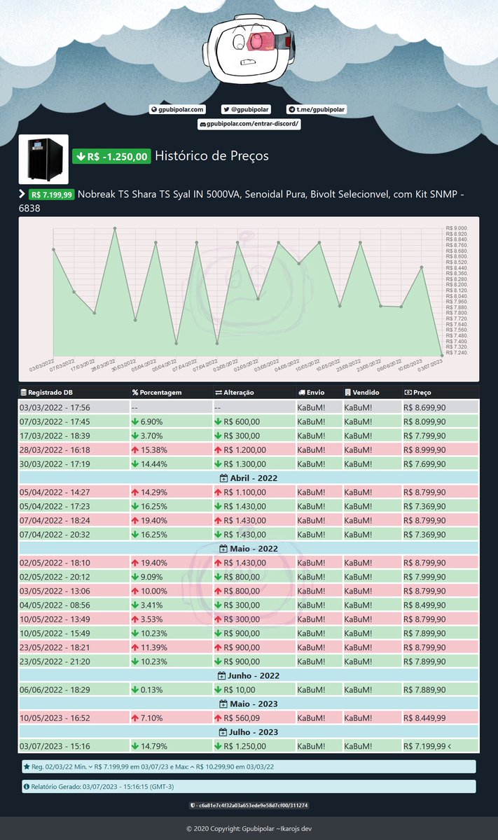Viewport: 498px width, 840px height.
Task: Open the gpubipolar.com/entrar-discord/ link
Action: [x=249, y=123]
